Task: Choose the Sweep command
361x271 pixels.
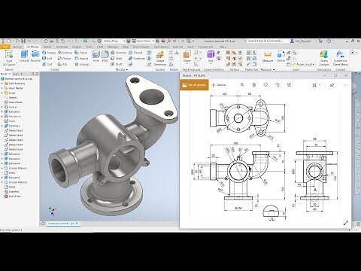Action: (x=49, y=53)
